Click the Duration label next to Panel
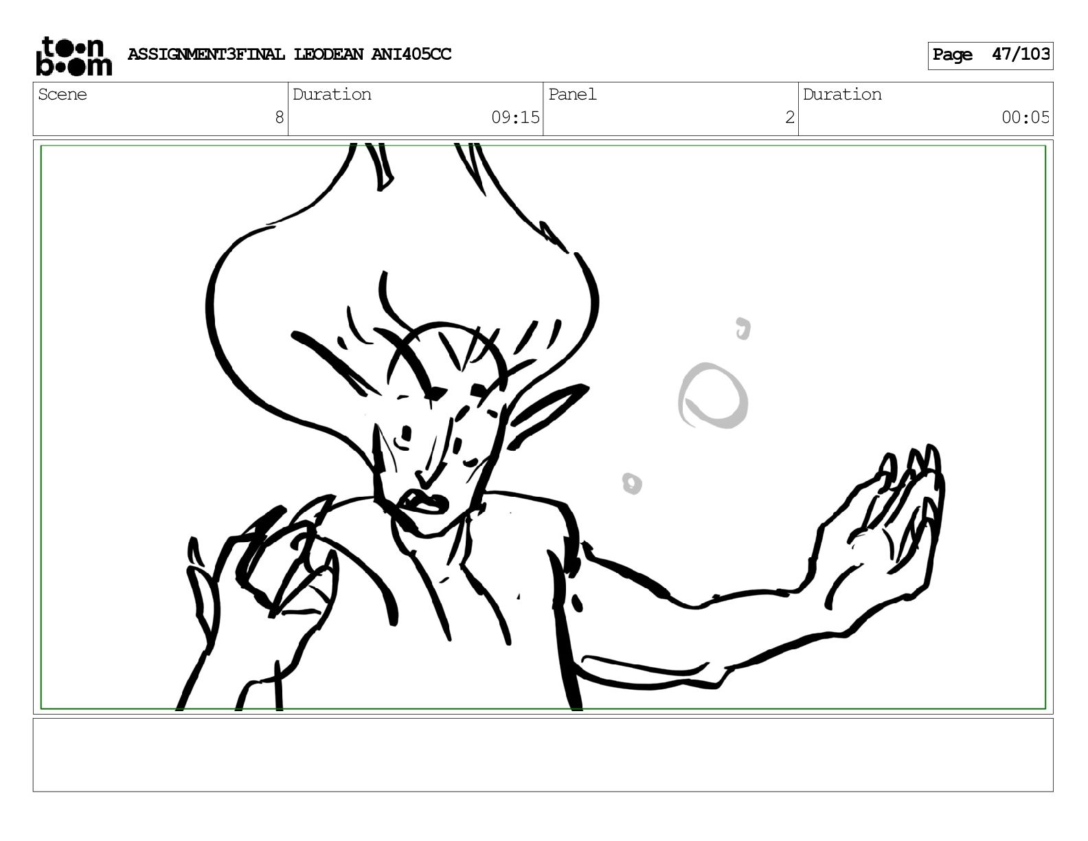This screenshot has height=841, width=1088. point(842,94)
